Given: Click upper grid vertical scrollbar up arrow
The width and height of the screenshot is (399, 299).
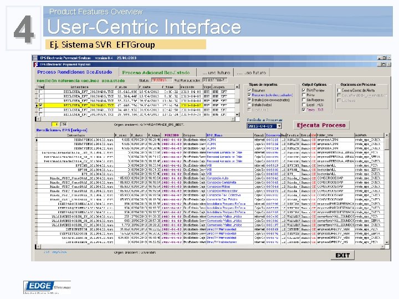Looking at the screenshot, I should click(x=237, y=87).
